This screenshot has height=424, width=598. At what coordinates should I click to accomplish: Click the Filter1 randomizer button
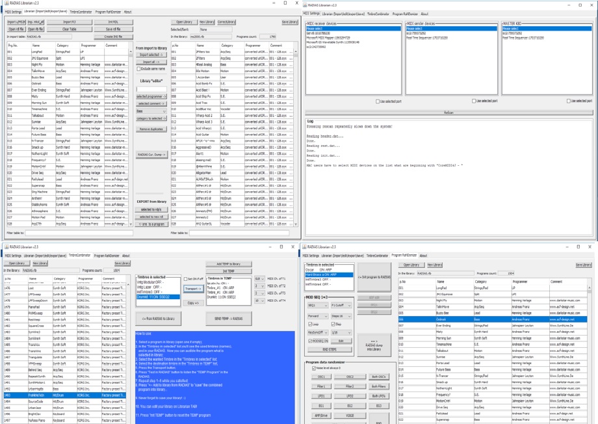pyautogui.click(x=322, y=386)
